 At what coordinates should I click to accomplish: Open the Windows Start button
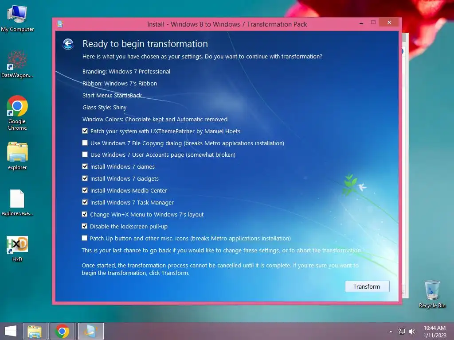tap(11, 331)
